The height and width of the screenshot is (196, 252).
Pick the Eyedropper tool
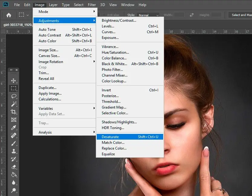point(14,128)
